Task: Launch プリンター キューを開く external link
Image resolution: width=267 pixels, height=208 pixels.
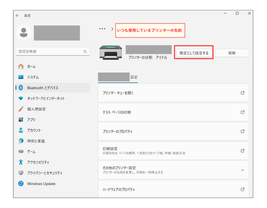Action: click(173, 93)
